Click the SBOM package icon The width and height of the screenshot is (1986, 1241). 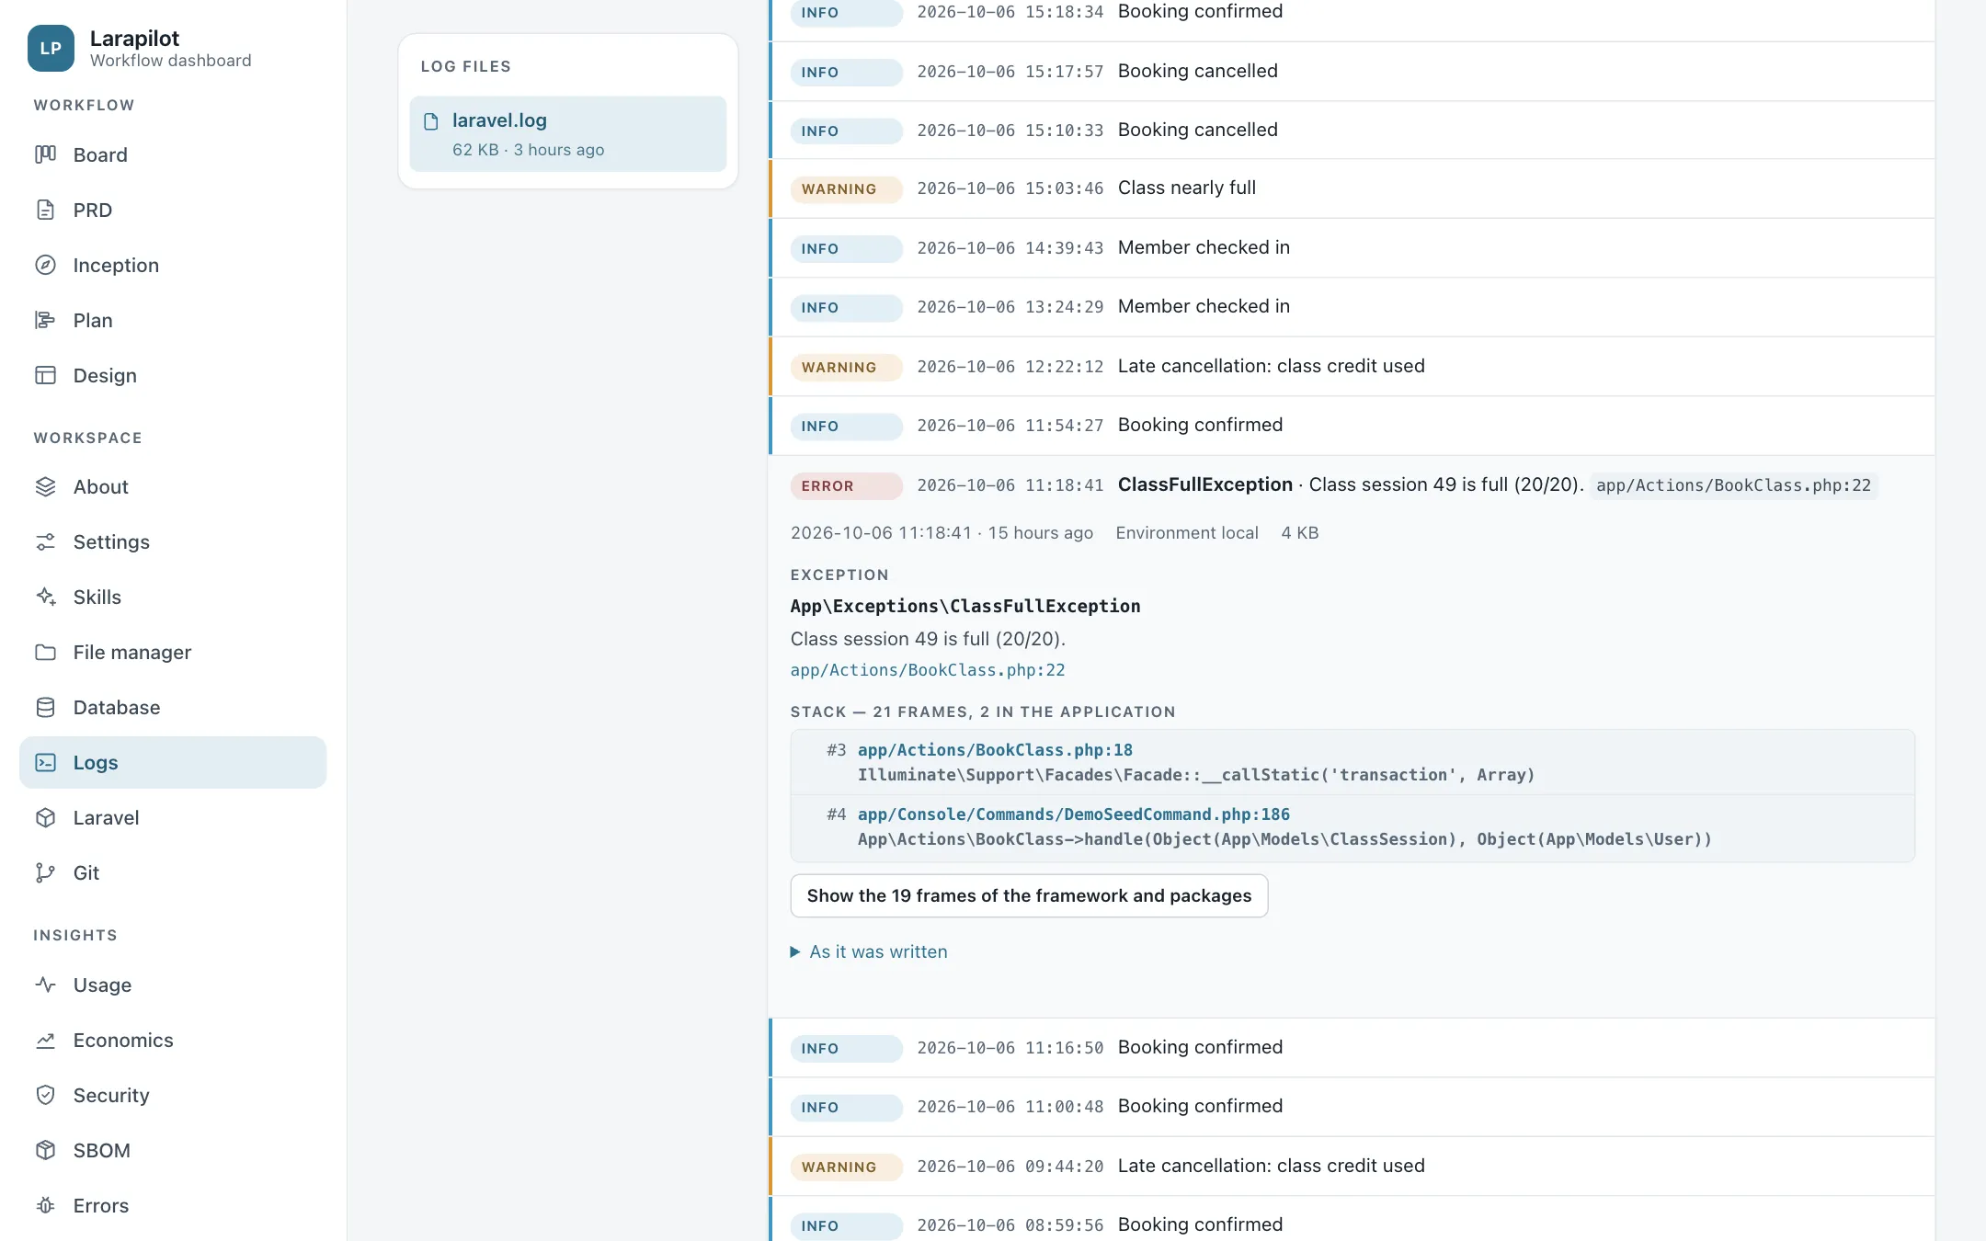coord(45,1150)
